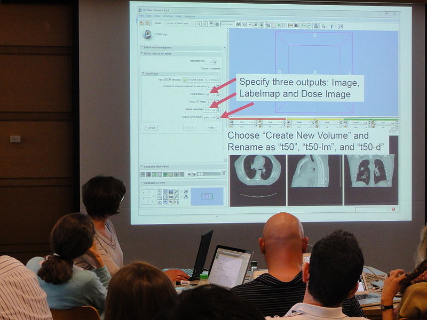Go to previous module with the back arrow
Screen dimensions: 427x320
199,24
